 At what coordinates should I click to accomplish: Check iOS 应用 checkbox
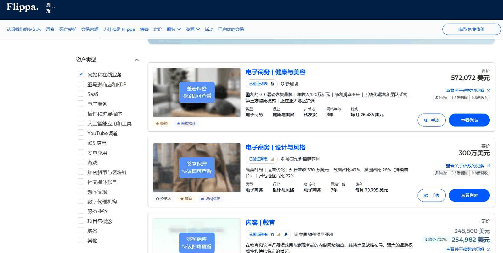coord(81,143)
